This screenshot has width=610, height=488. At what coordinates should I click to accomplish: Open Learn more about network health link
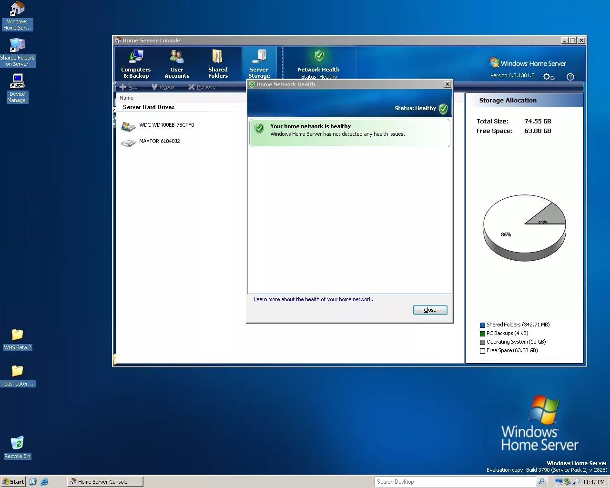(313, 299)
